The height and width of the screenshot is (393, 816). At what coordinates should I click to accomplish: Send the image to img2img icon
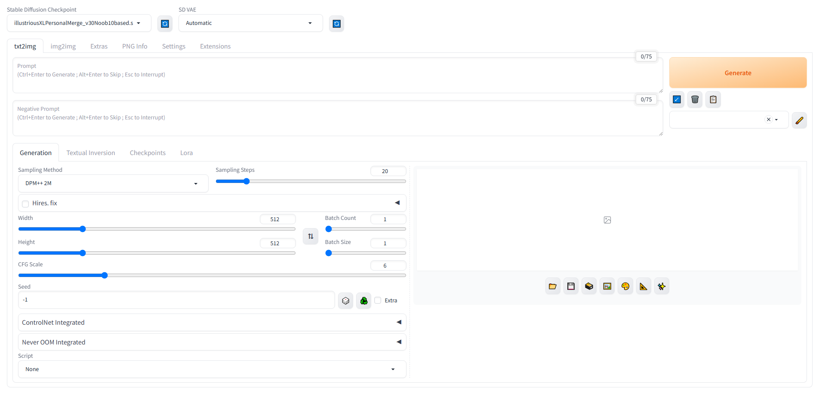(607, 286)
